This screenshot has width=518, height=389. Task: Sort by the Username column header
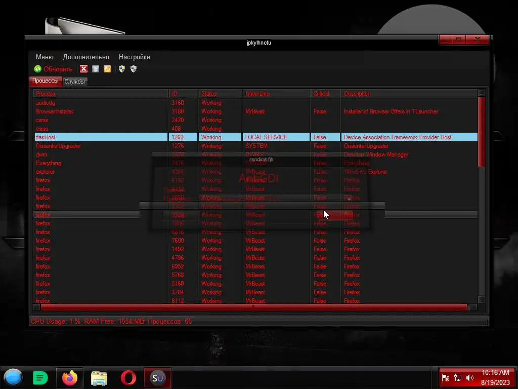pos(276,94)
